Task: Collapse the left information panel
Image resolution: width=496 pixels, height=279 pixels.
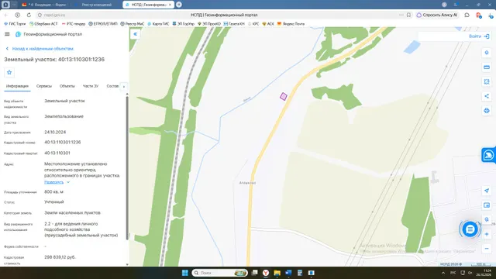Action: 135,34
